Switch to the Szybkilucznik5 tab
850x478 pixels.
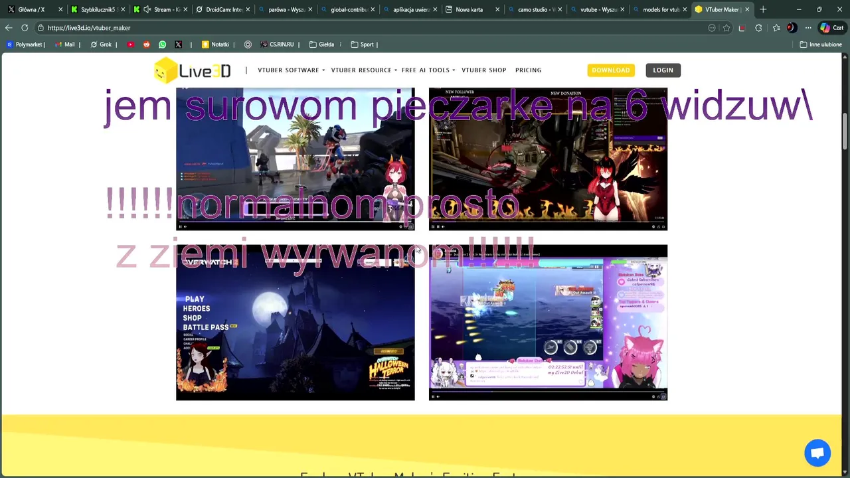tap(97, 9)
